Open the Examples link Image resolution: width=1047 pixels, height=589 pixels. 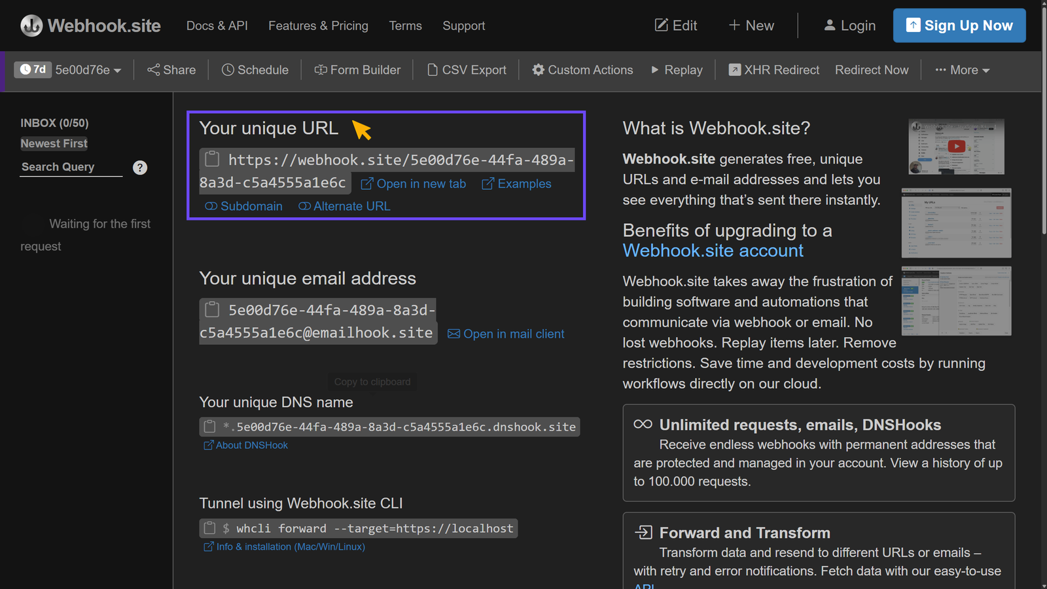click(517, 184)
